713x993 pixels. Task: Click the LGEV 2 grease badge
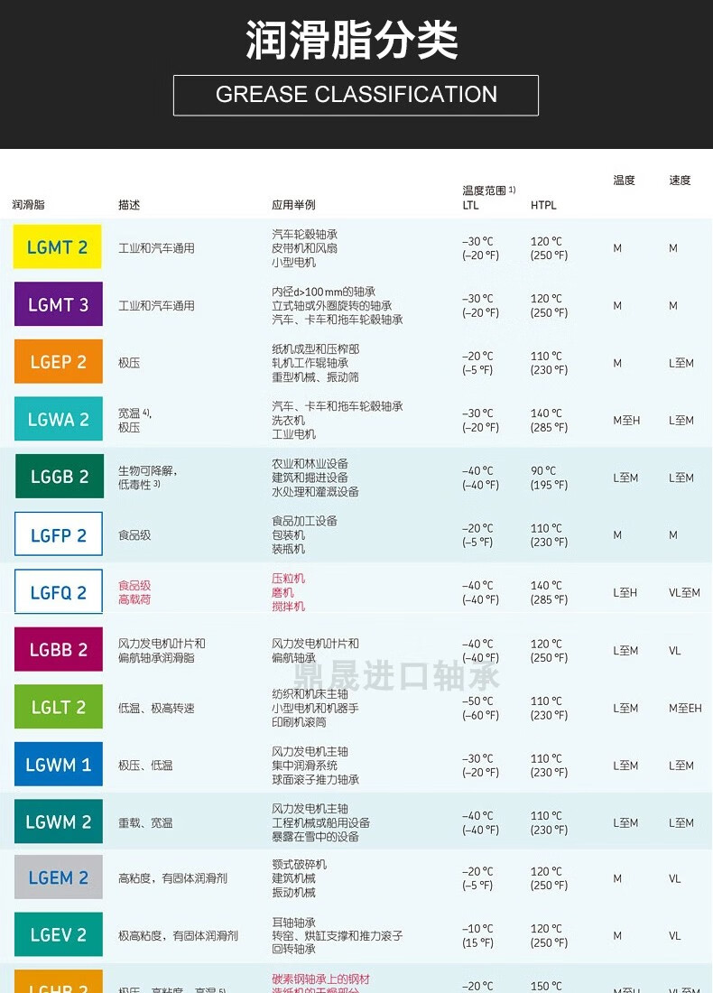click(x=58, y=935)
